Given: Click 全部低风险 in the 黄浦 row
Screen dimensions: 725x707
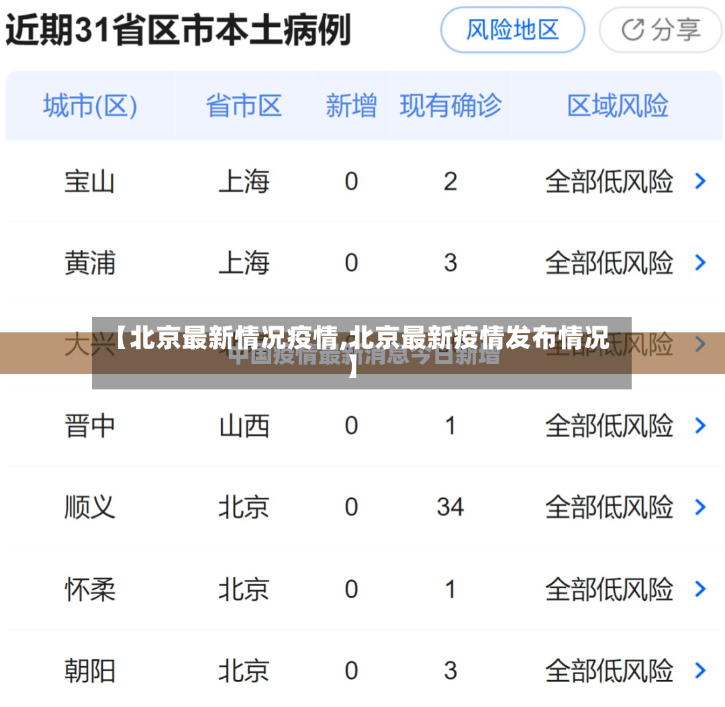Looking at the screenshot, I should coord(609,263).
